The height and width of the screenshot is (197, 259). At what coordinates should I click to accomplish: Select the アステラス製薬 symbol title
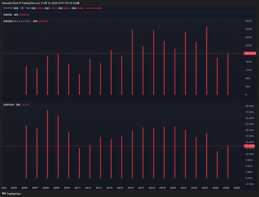point(11,8)
